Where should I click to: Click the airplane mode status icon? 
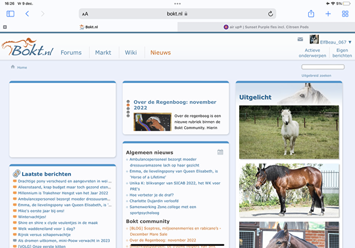coord(327,4)
